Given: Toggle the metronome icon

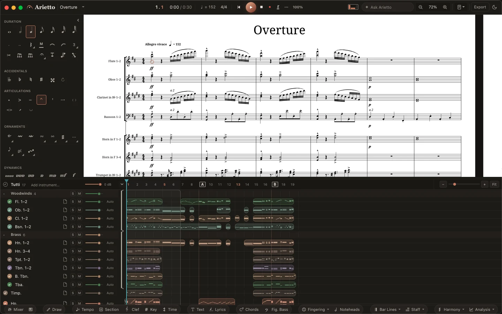Looking at the screenshot, I should click(x=278, y=7).
